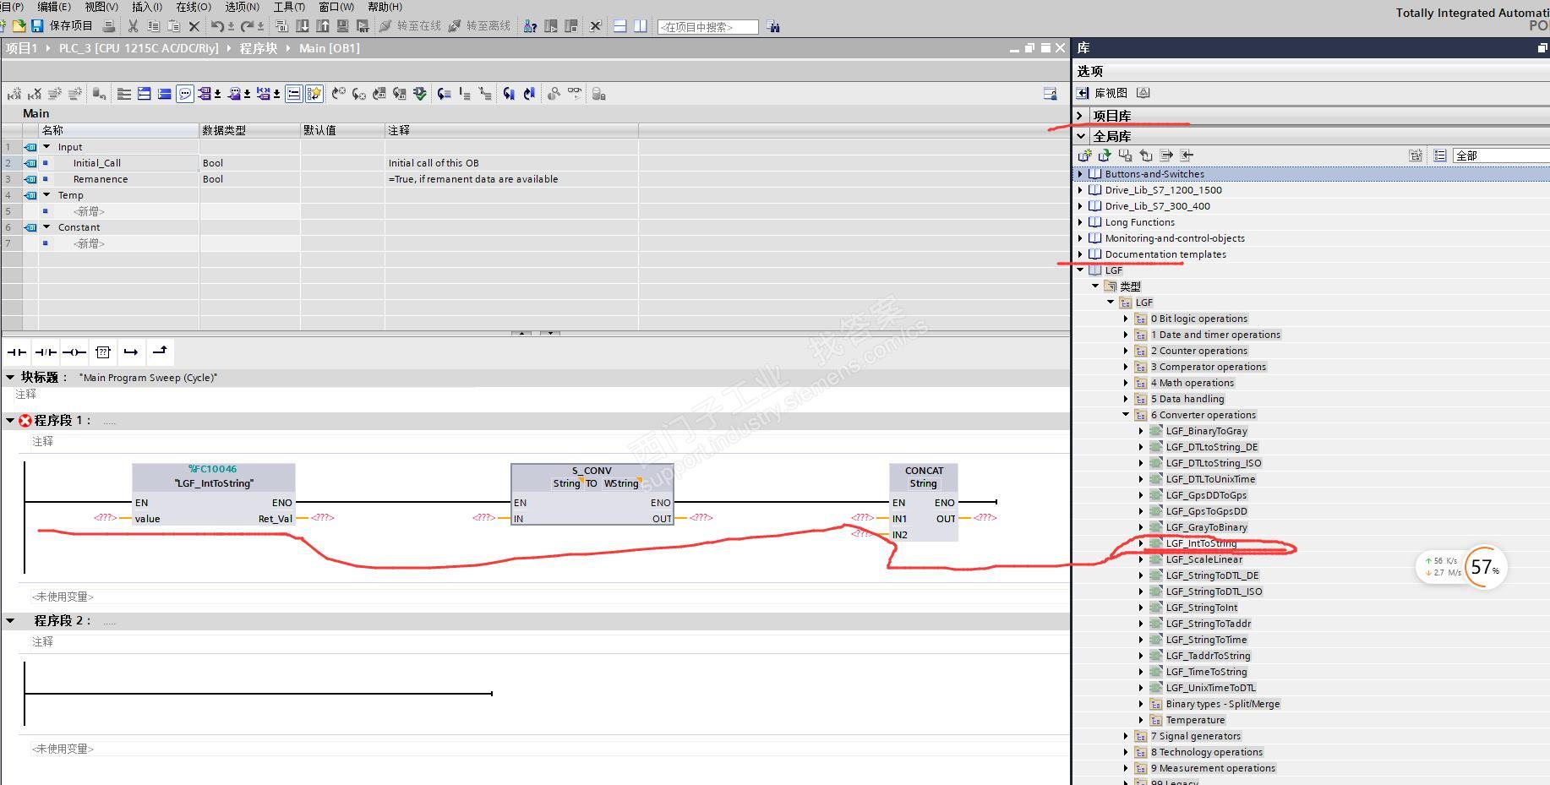Click the Paste clipboard icon
The height and width of the screenshot is (785, 1550).
point(173,26)
